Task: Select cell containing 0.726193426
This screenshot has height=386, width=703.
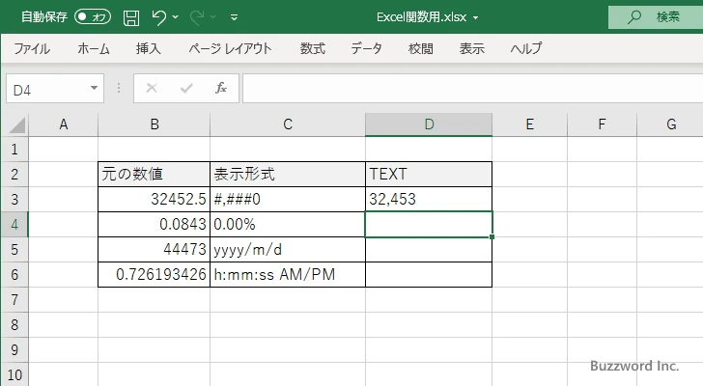Action: pos(154,274)
